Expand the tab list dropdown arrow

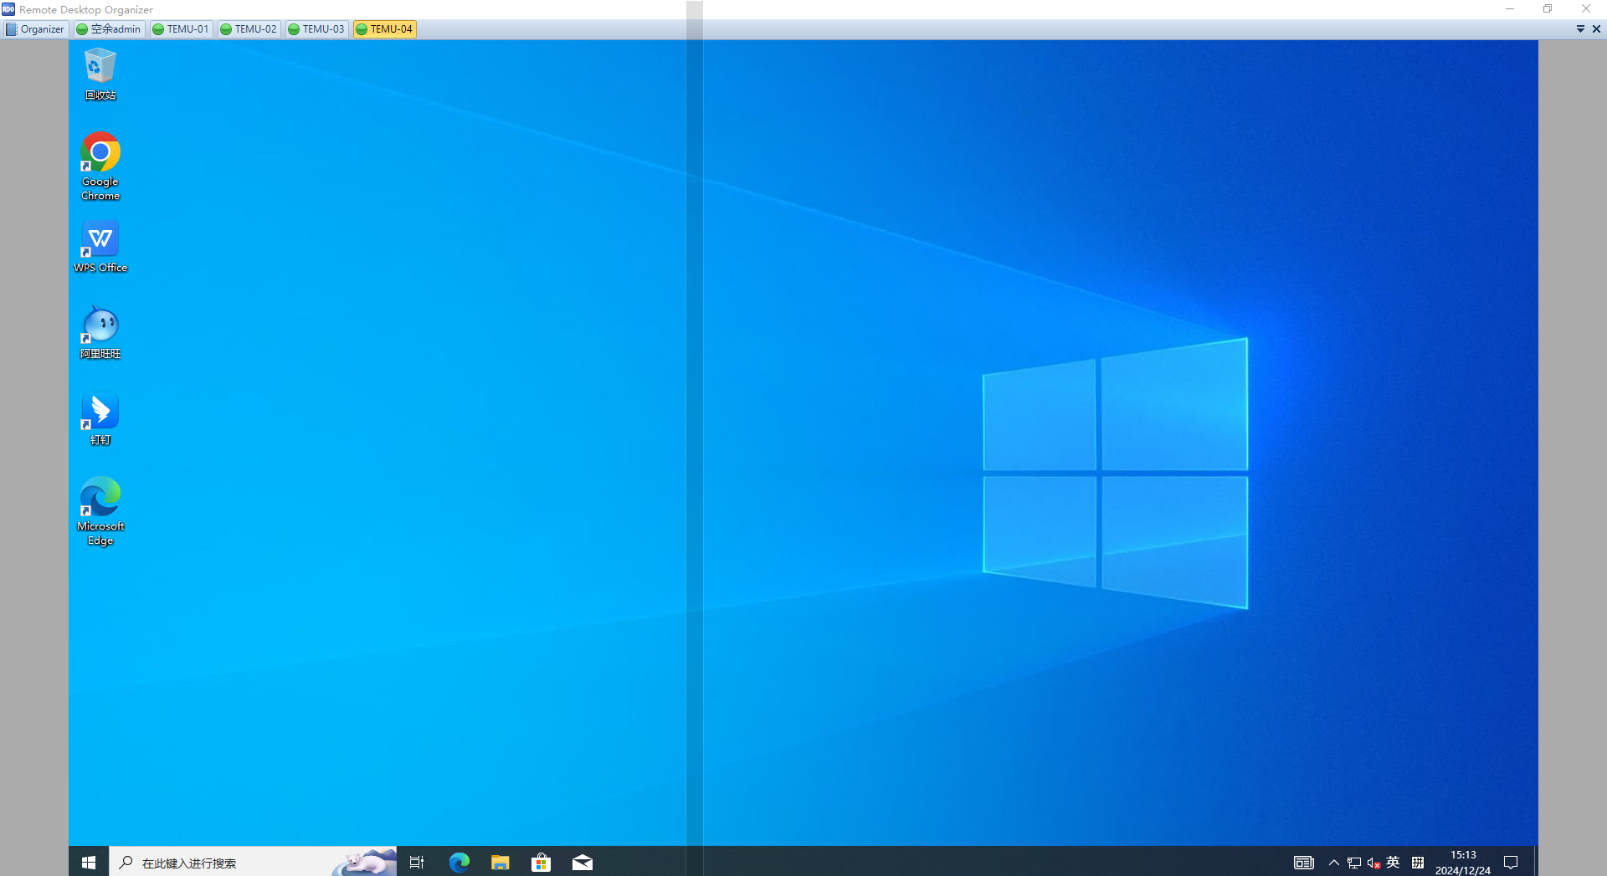point(1580,29)
